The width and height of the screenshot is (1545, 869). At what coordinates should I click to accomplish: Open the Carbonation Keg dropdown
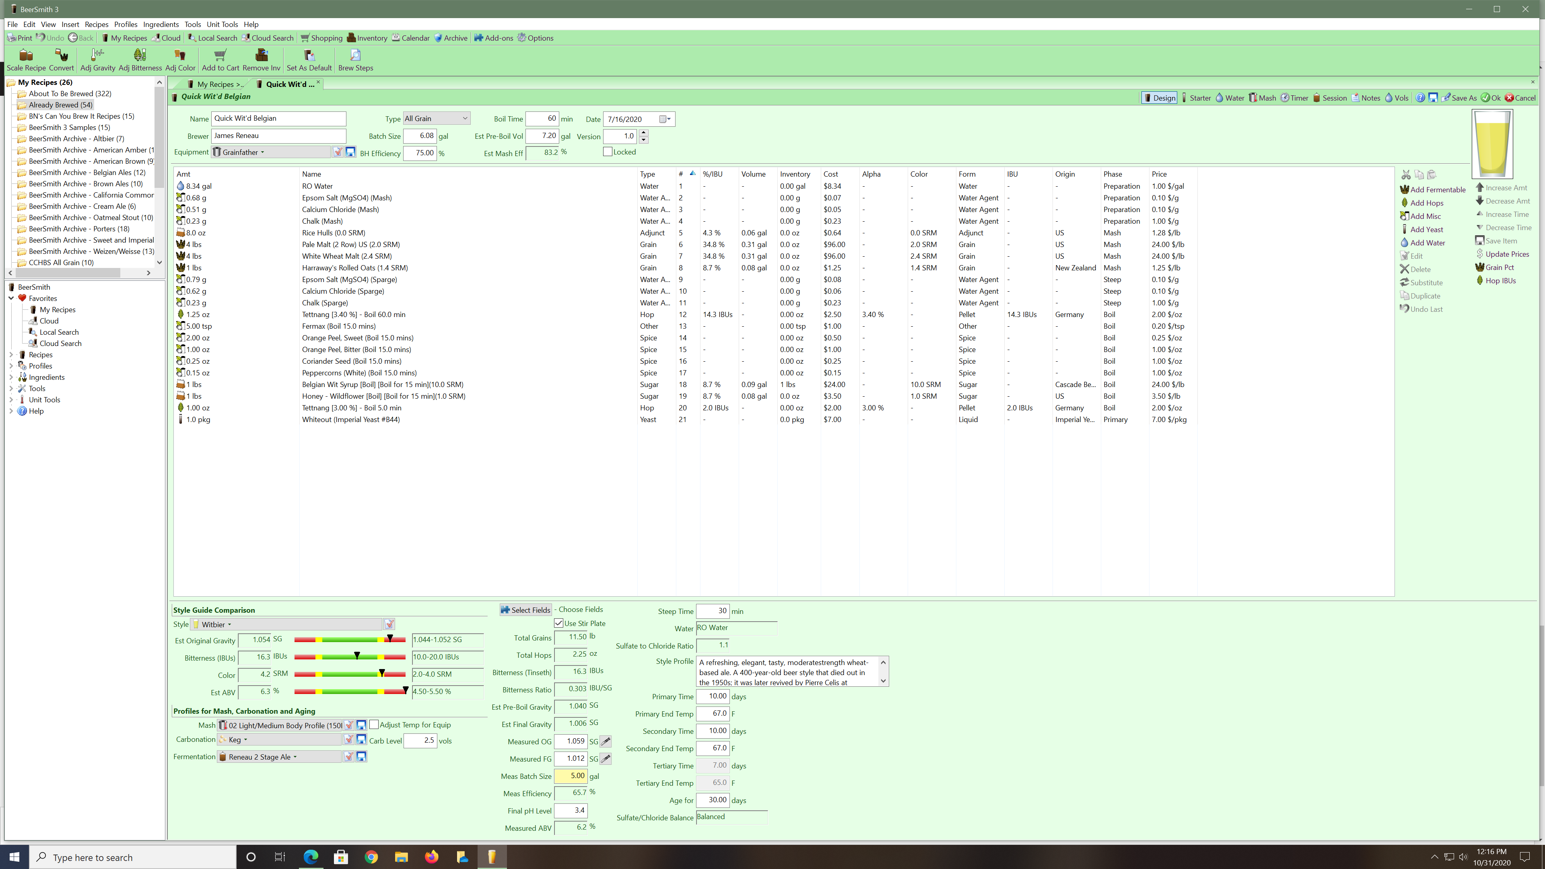click(280, 739)
